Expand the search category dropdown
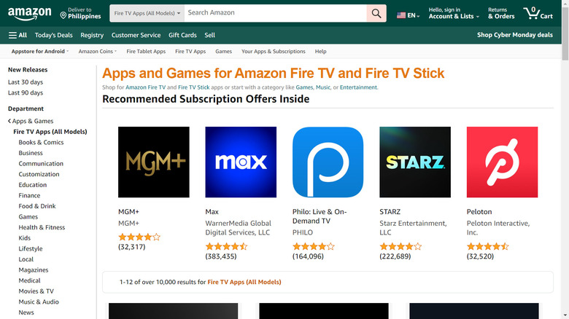The width and height of the screenshot is (569, 319). [x=146, y=13]
